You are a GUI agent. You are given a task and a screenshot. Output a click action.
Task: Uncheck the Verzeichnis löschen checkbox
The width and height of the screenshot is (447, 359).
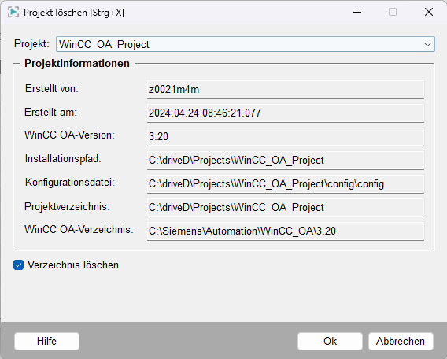tap(19, 265)
